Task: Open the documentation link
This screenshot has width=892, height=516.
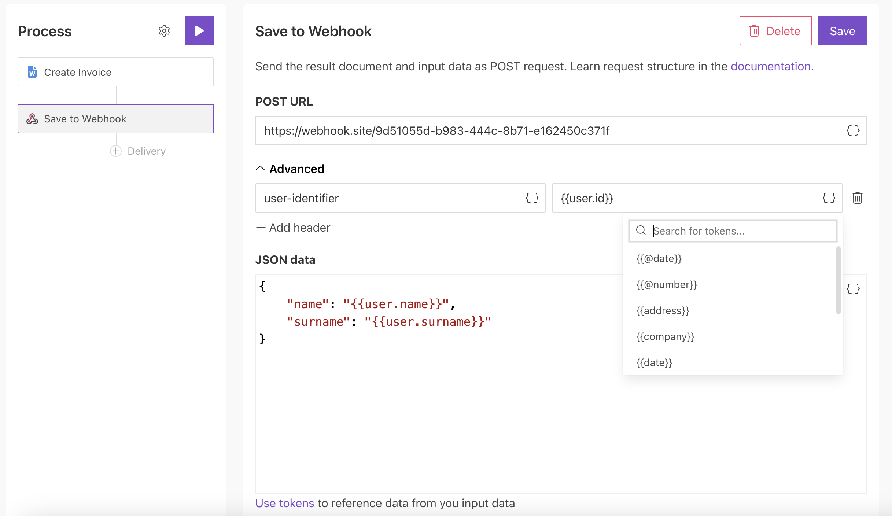Action: tap(772, 66)
